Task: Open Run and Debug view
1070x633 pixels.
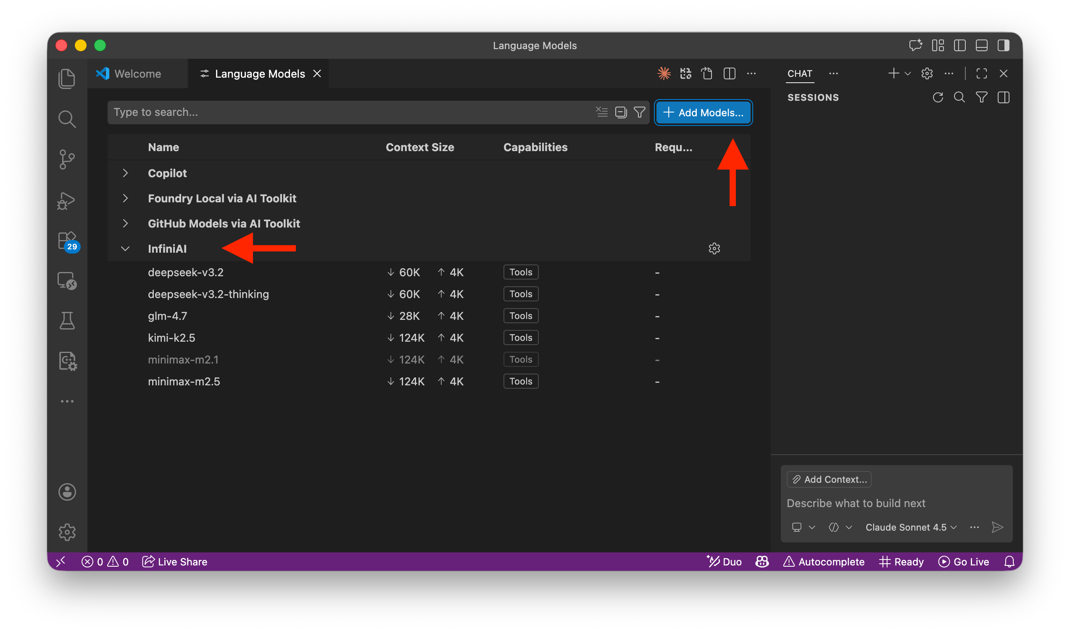Action: [66, 201]
